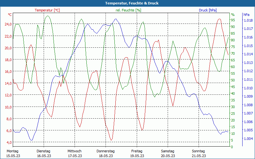Click the Donnerstag 18.05.23 axis label
This screenshot has width=255, height=159.
coord(106,154)
